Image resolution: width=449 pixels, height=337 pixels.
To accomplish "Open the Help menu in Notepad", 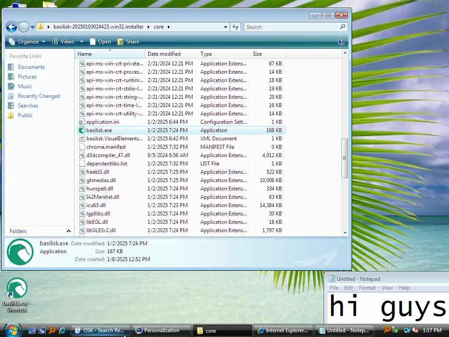I will pyautogui.click(x=404, y=288).
